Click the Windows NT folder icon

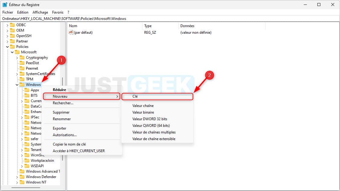tap(22, 182)
